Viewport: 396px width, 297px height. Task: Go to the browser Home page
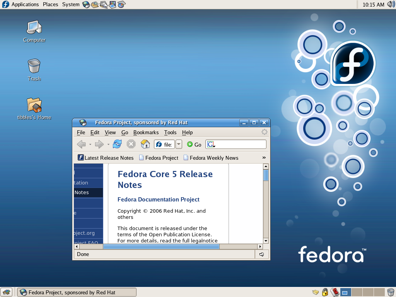(145, 144)
